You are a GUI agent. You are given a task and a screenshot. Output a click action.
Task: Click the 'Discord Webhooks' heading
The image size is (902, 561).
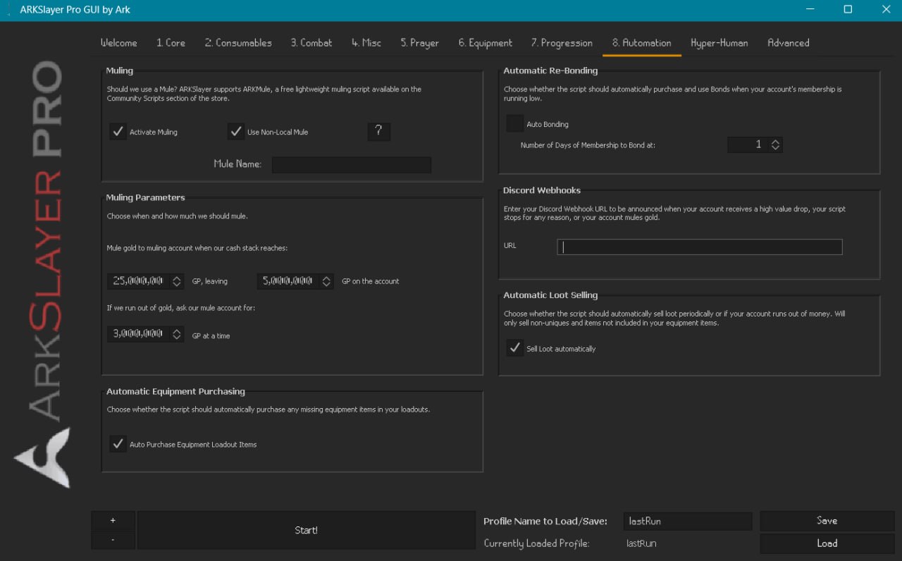pyautogui.click(x=542, y=190)
